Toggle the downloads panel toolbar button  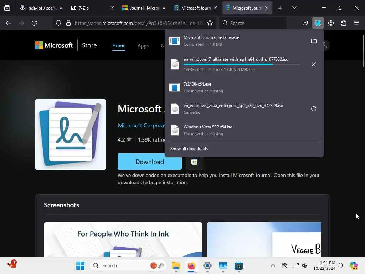tap(318, 23)
